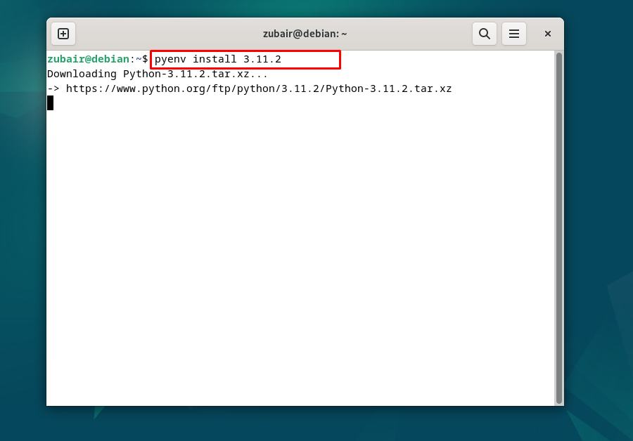Close the terminal window
The image size is (633, 441).
[x=547, y=34]
